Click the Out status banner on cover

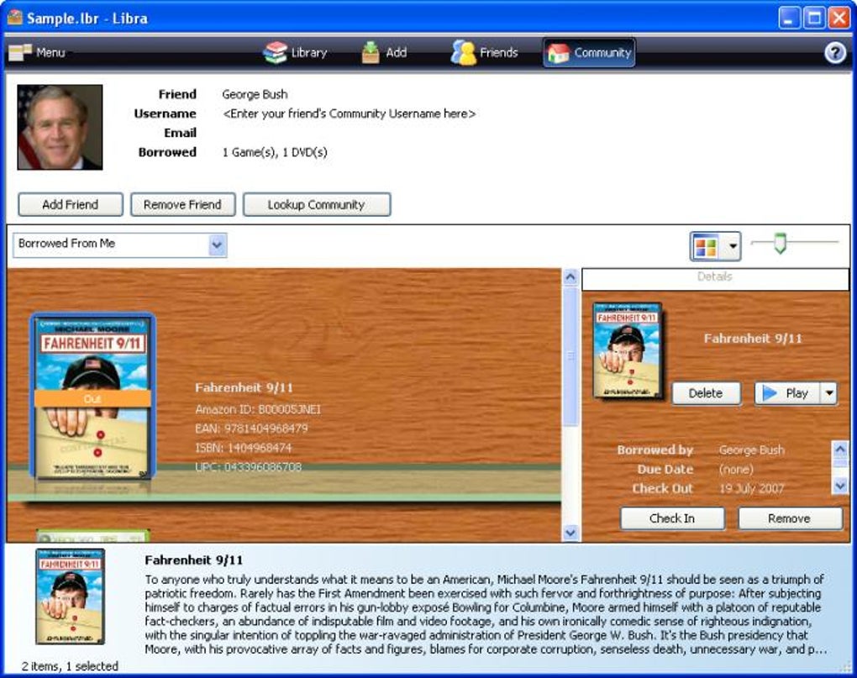(x=92, y=398)
